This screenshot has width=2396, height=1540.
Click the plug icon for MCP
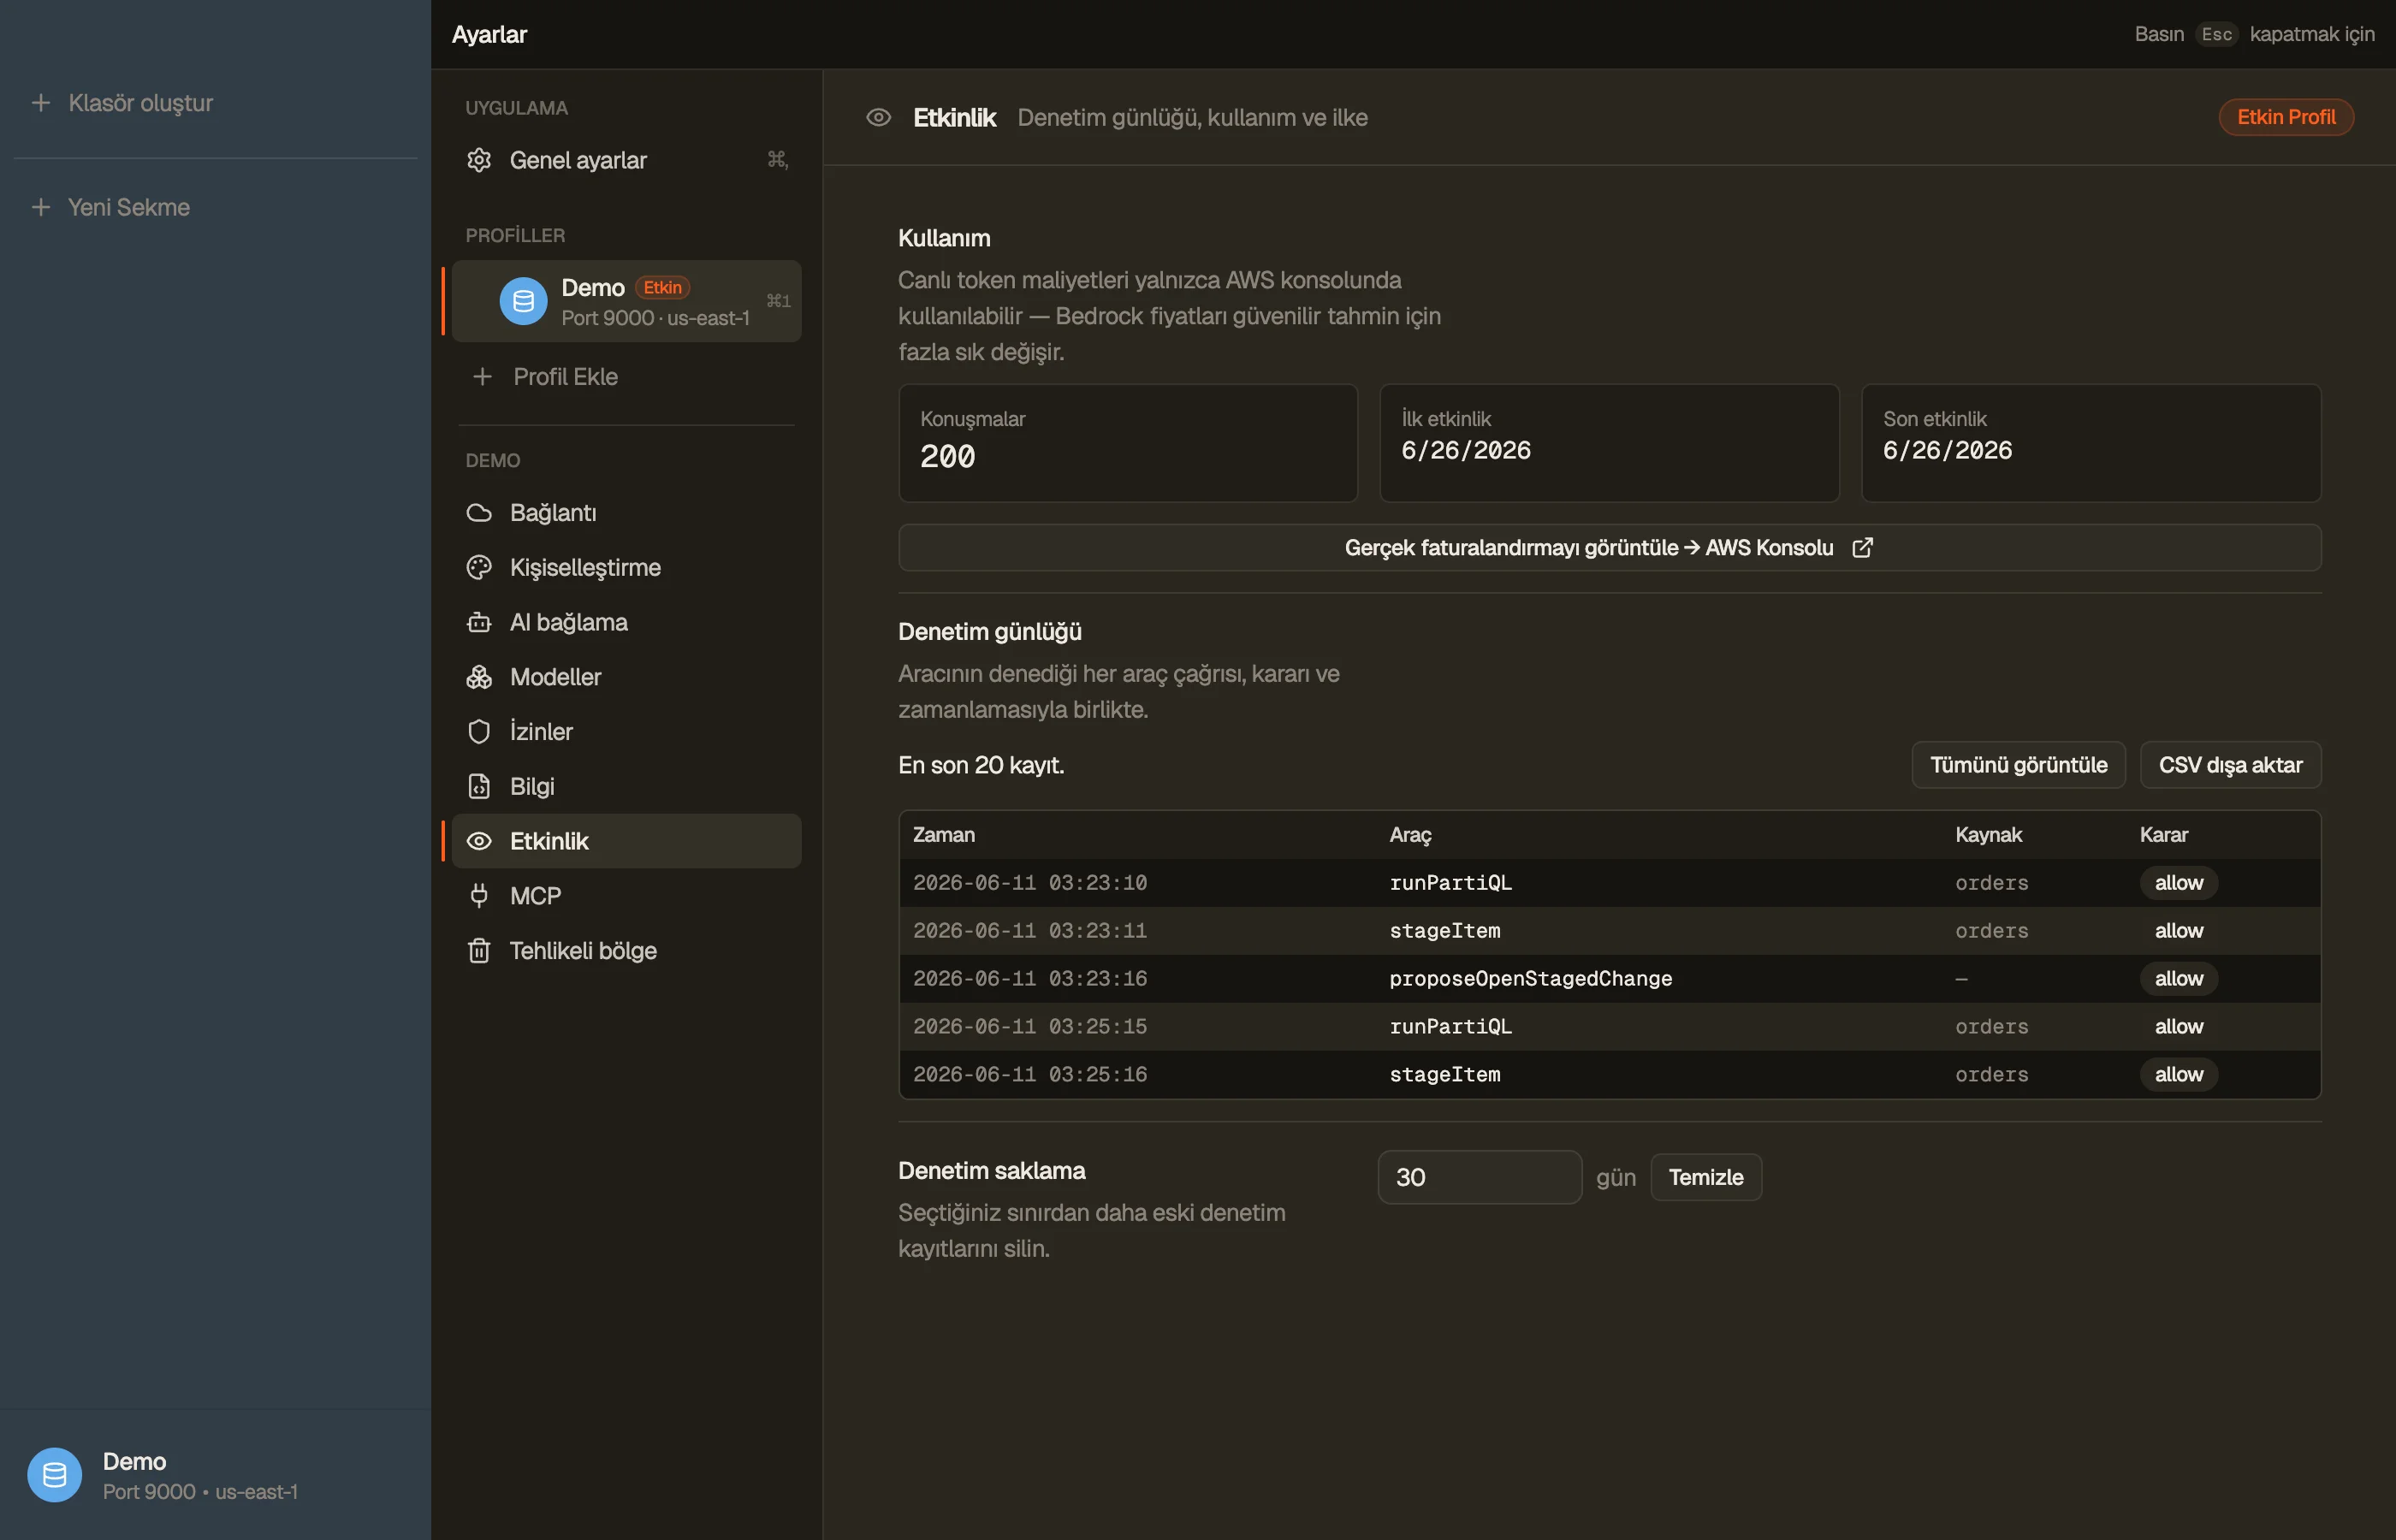coord(479,896)
